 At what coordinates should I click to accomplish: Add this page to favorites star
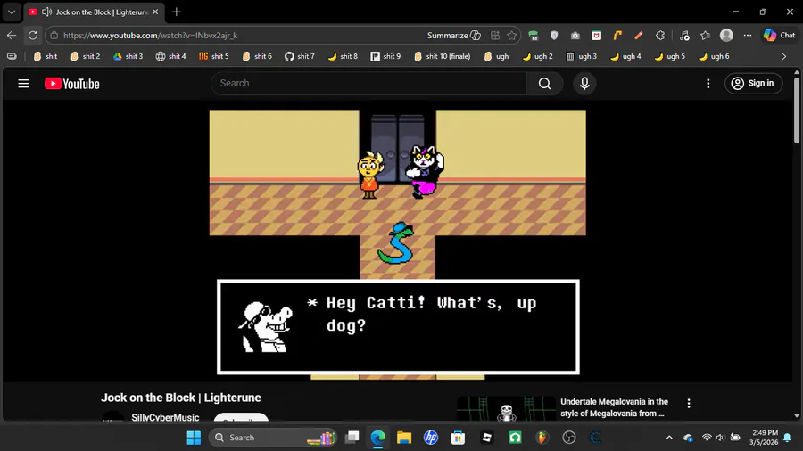(x=511, y=36)
